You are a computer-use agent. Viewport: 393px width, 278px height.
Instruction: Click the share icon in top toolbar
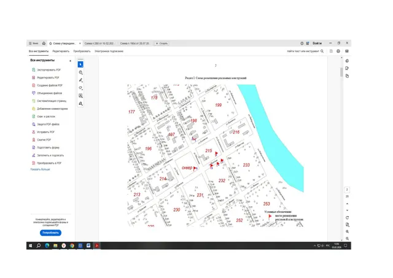(347, 51)
